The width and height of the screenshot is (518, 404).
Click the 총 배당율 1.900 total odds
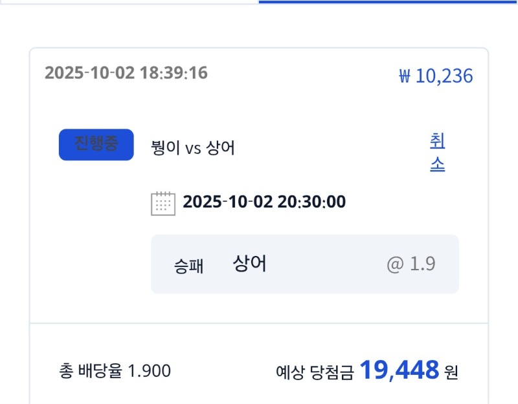[x=115, y=371]
